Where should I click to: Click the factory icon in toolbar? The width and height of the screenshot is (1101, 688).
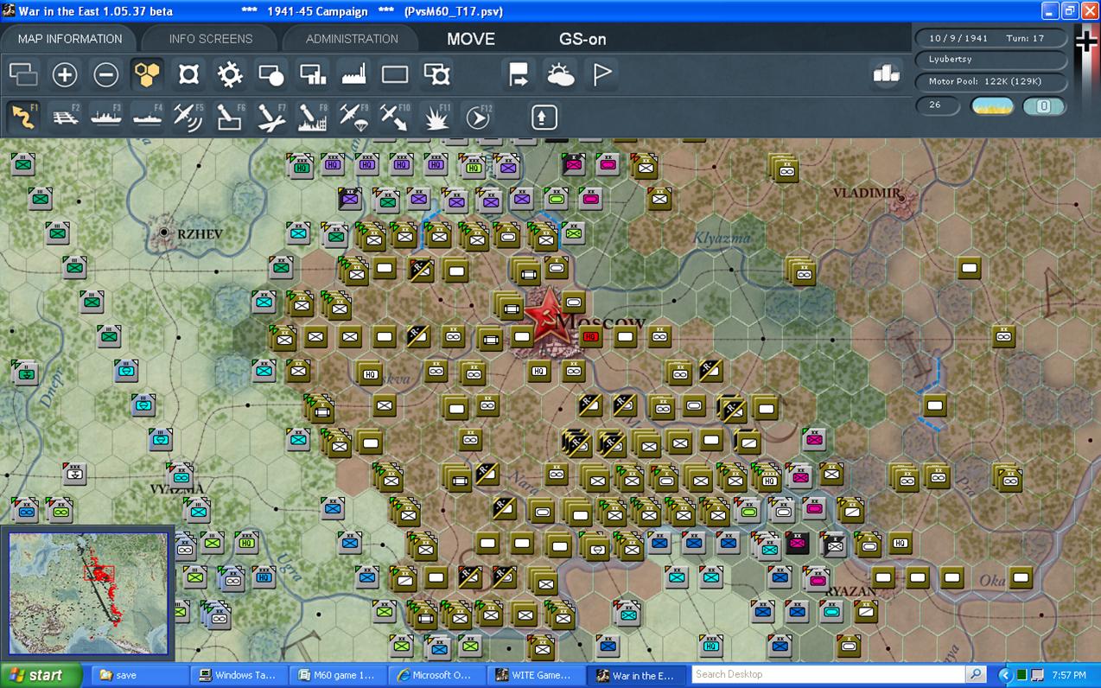click(354, 74)
